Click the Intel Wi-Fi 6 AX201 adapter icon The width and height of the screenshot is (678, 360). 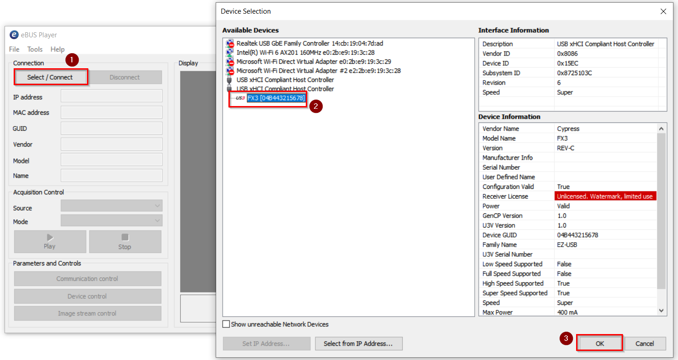230,53
